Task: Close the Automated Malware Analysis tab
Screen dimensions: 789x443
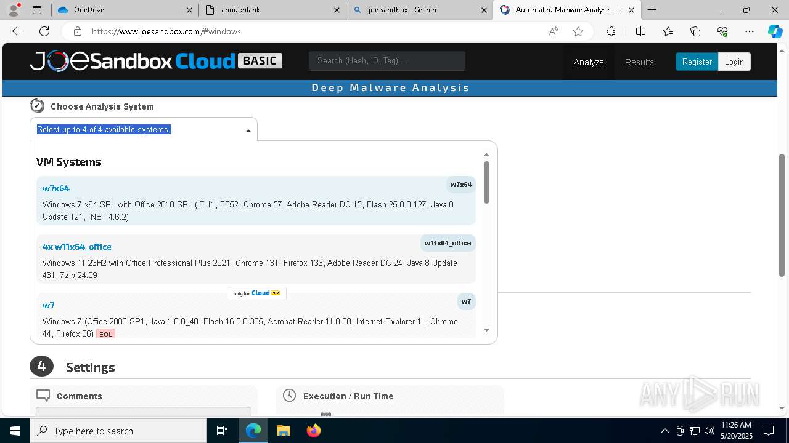Action: [x=631, y=10]
